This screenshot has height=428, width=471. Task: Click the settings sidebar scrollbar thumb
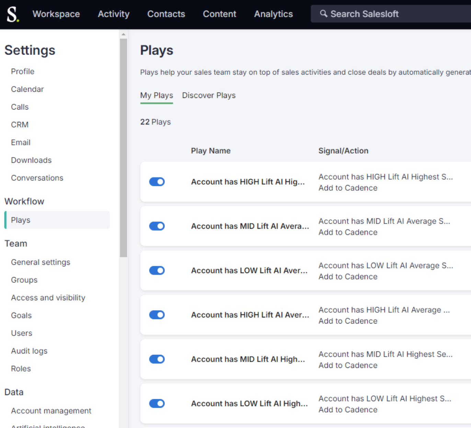click(x=124, y=148)
